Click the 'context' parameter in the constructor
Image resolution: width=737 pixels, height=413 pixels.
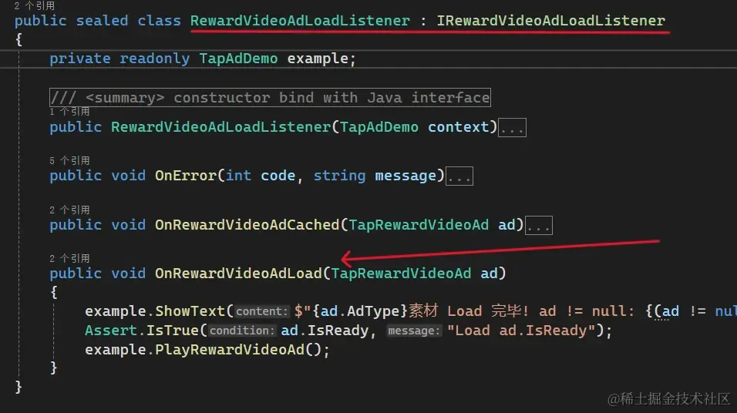pos(458,127)
